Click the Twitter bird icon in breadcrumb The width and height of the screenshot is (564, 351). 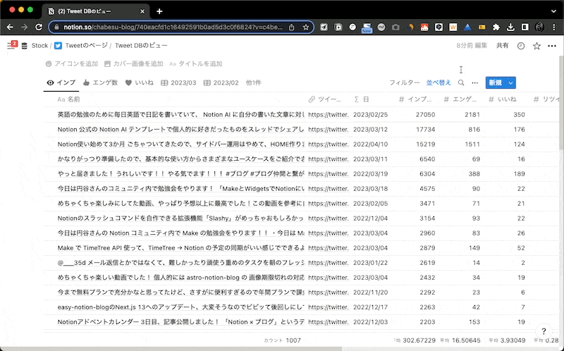58,46
